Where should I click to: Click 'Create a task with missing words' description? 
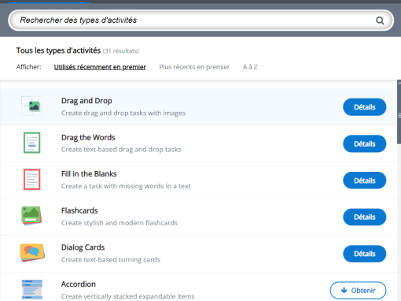[126, 186]
